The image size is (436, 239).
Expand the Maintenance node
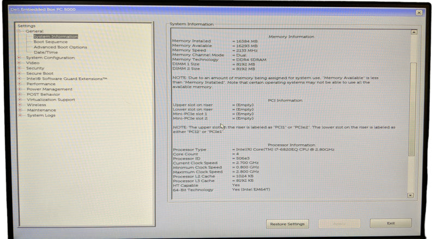coord(20,110)
